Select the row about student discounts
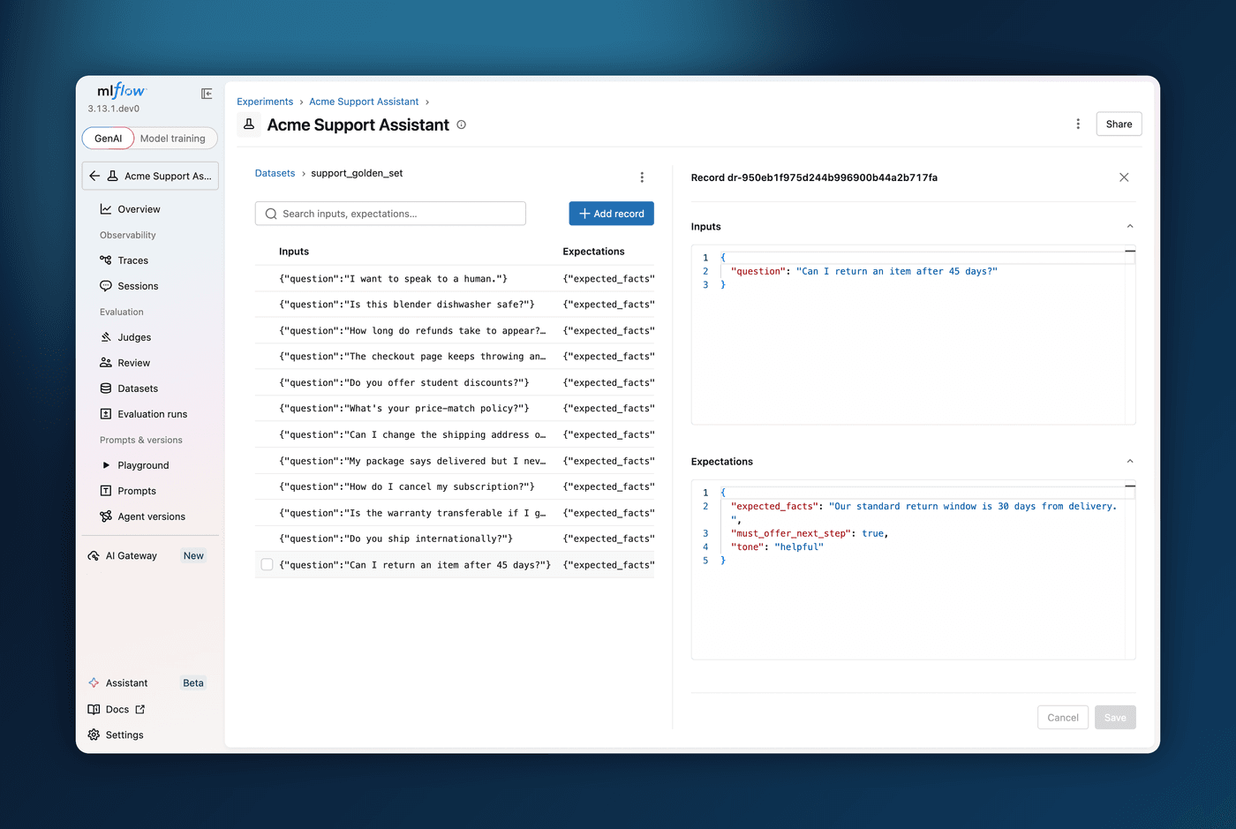The image size is (1236, 829). point(455,383)
